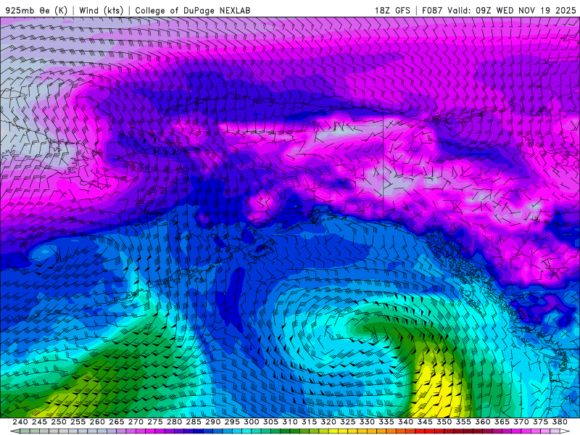Screen dimensions: 580x435
Task: Click the 315 value on color scale
Action: coord(309,422)
